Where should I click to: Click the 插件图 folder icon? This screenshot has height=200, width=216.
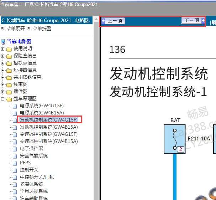(9, 92)
